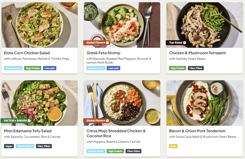Click info icon on Greek Feta Shrimp badge

point(107,43)
